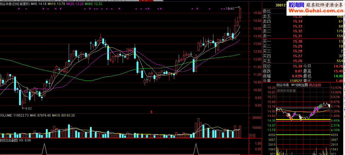Click the 最低 low value 14.40

338,76
